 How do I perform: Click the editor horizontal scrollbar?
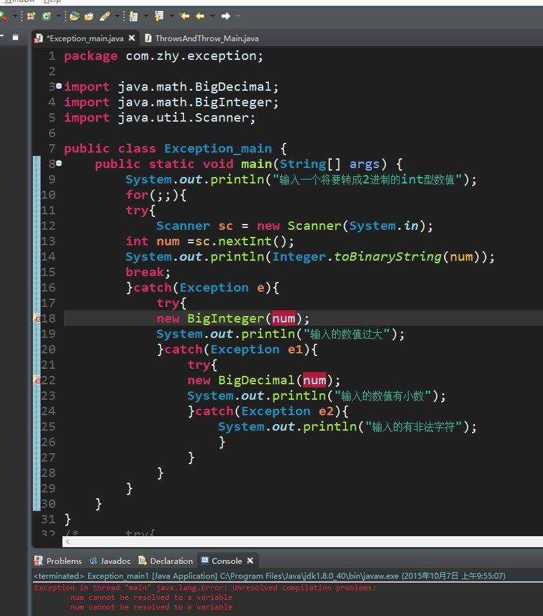(290, 542)
